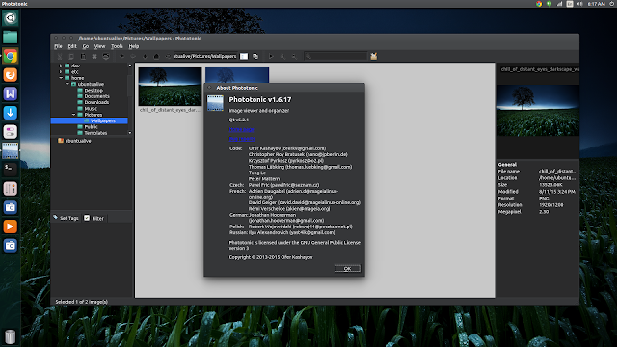
Task: Click the Delete (X) toolbar icon
Action: point(94,56)
